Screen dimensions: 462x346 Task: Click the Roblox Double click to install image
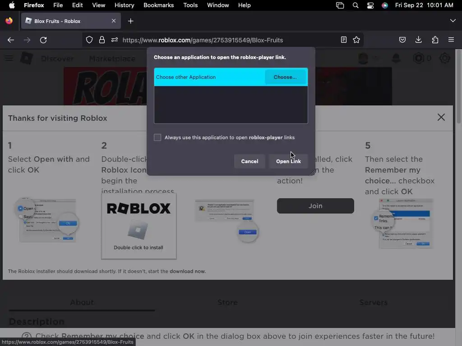point(139,226)
